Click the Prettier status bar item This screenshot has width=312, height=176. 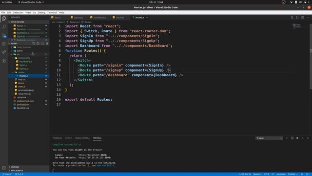pos(293,174)
